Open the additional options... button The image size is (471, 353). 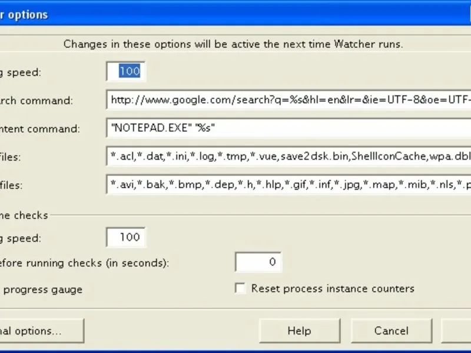click(x=41, y=331)
